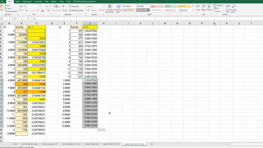Click the AutoSum sigma icon
Image resolution: width=263 pixels, height=148 pixels.
coord(215,5)
